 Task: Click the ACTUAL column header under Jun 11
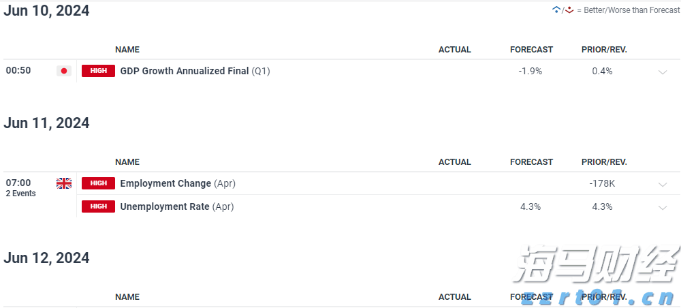pos(454,162)
